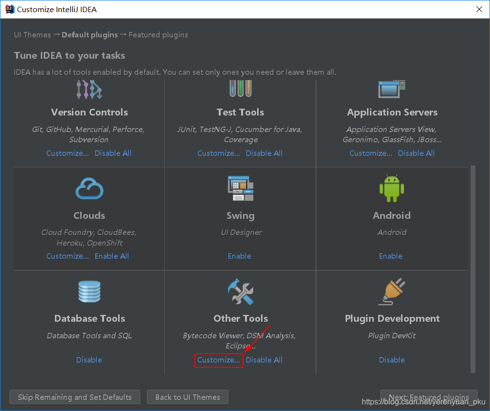
Task: Click the Database Tools cylinder icon
Action: [x=89, y=292]
